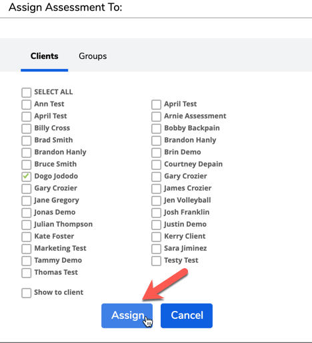Click the Assign button
312x343 pixels.
(x=127, y=316)
